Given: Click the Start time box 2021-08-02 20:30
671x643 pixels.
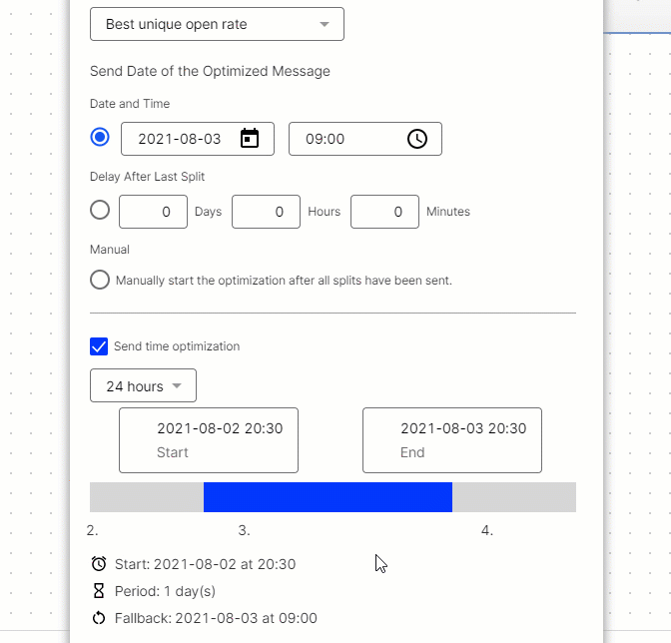Looking at the screenshot, I should pos(209,439).
